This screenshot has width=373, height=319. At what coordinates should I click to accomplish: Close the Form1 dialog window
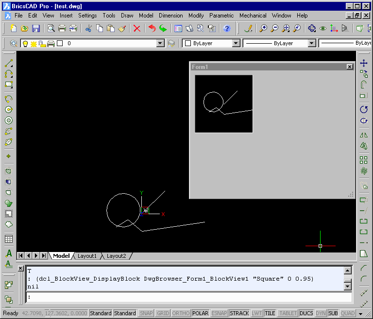click(x=350, y=67)
